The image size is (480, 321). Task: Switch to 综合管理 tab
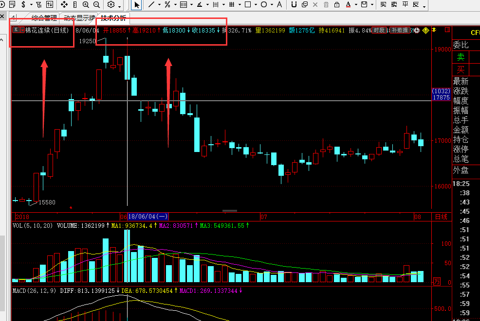coord(44,18)
